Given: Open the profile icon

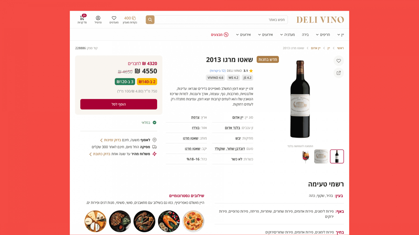Looking at the screenshot, I should (98, 18).
